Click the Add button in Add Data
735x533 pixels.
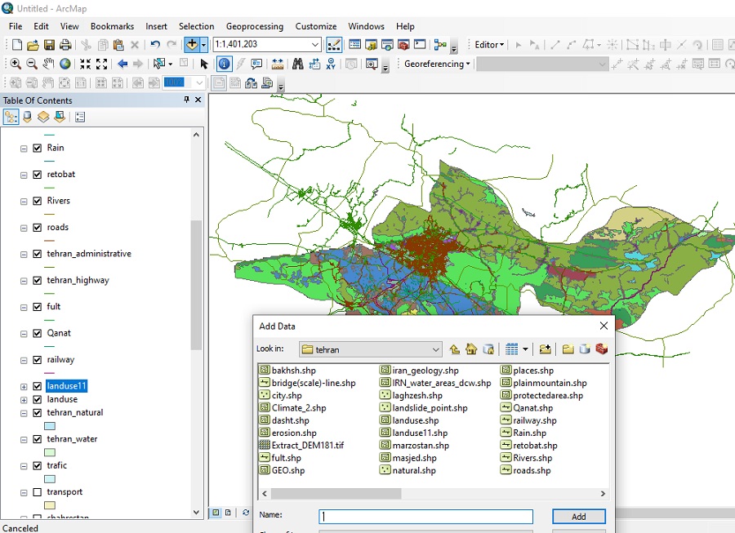point(579,517)
